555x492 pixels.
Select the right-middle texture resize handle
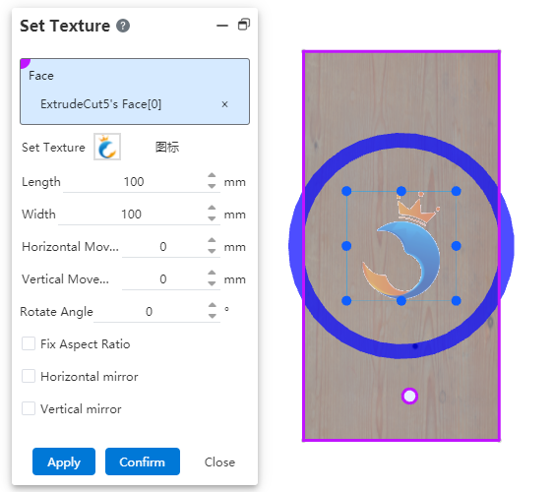pos(457,246)
